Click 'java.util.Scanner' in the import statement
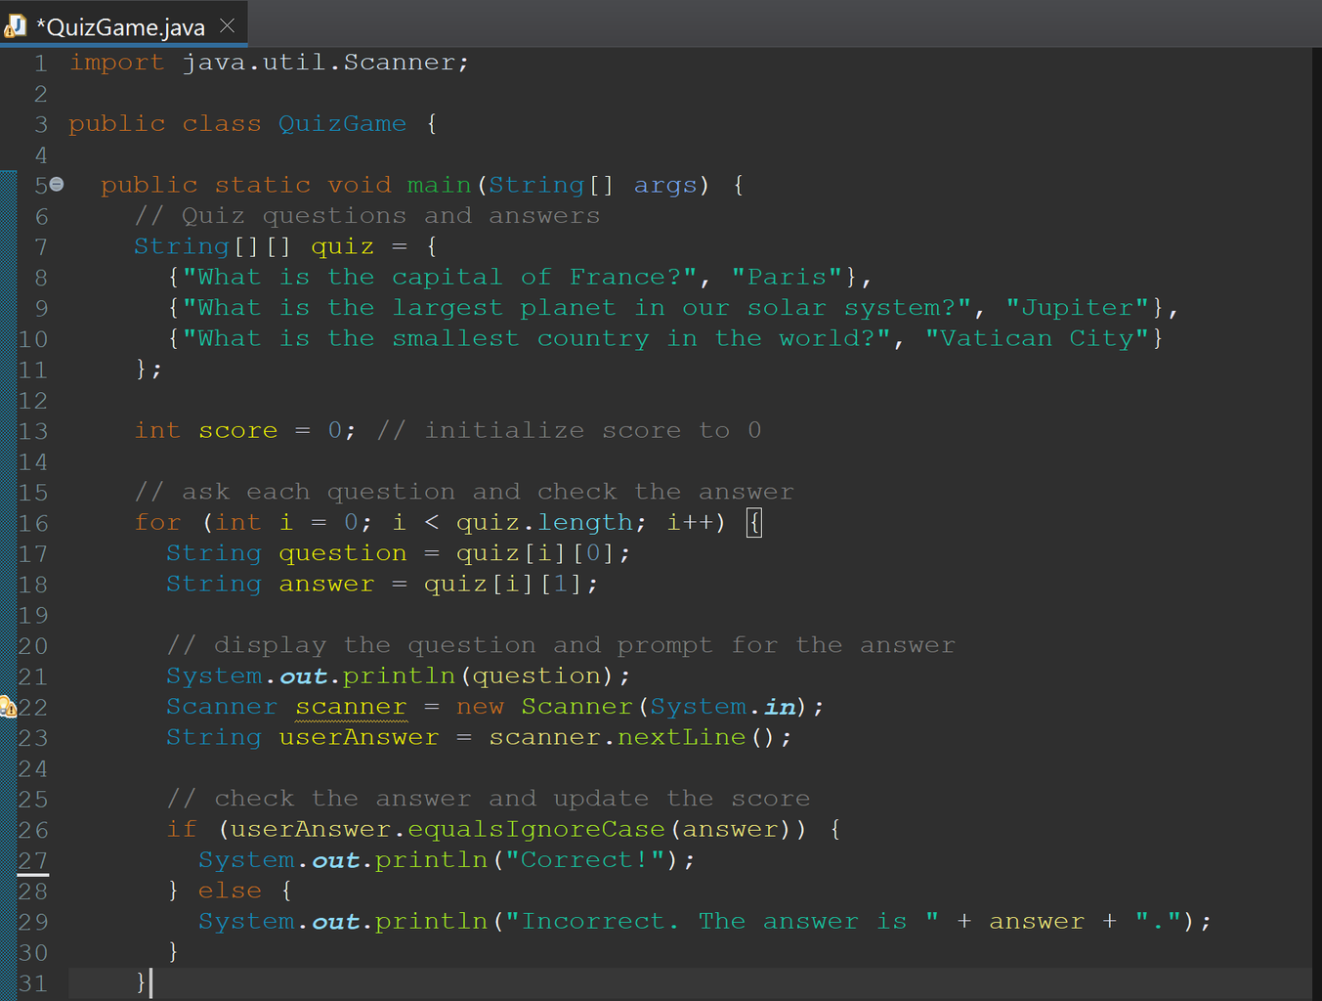This screenshot has height=1001, width=1322. point(319,63)
